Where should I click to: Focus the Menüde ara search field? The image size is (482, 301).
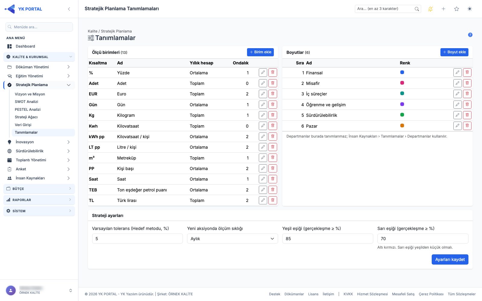pos(39,27)
